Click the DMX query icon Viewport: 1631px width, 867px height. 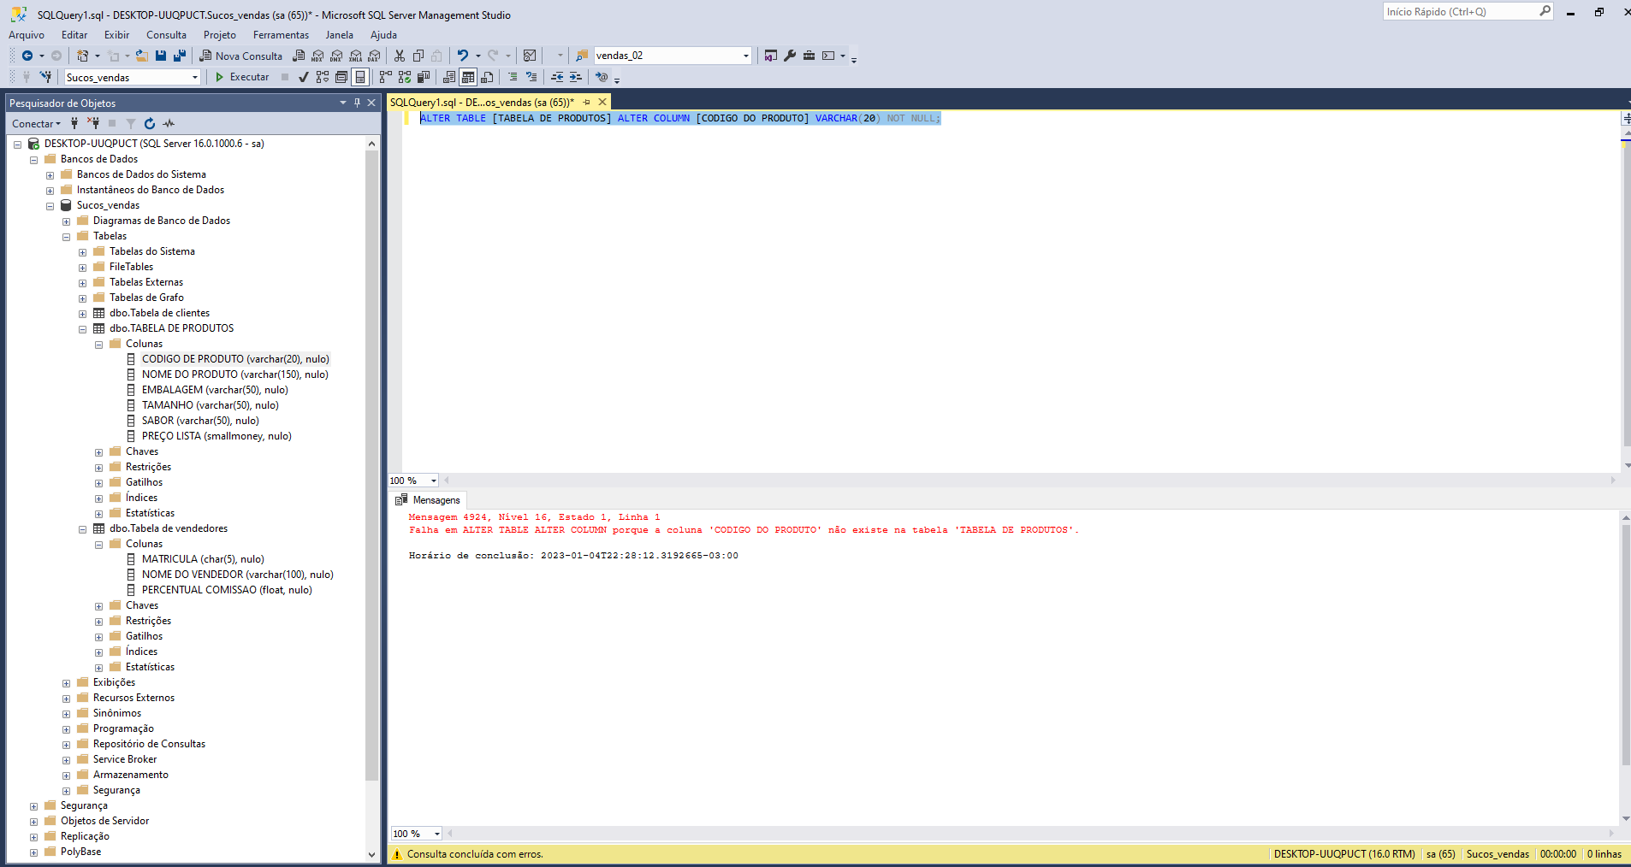(x=336, y=56)
